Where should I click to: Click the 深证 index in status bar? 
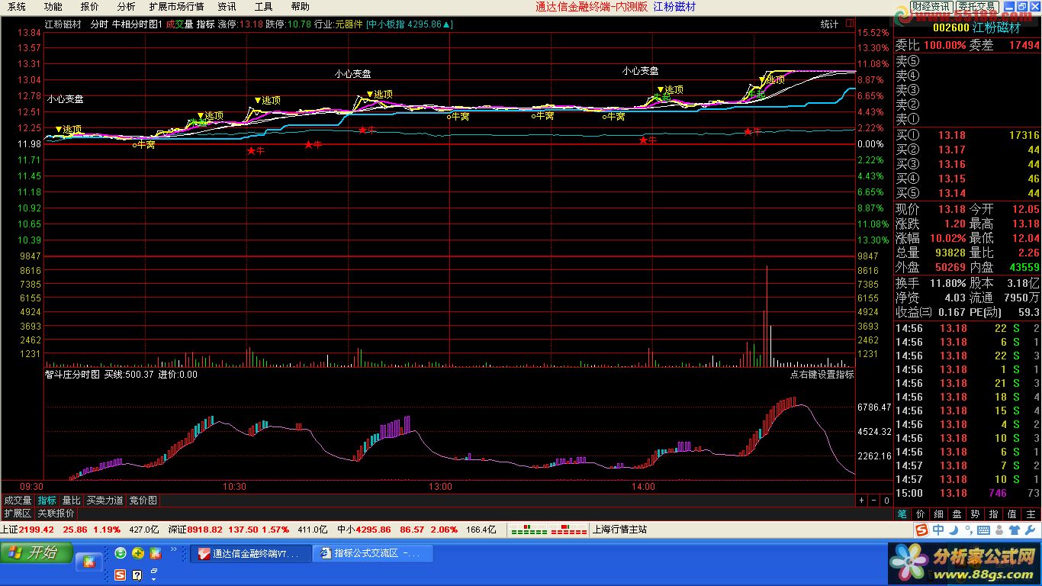(x=247, y=530)
